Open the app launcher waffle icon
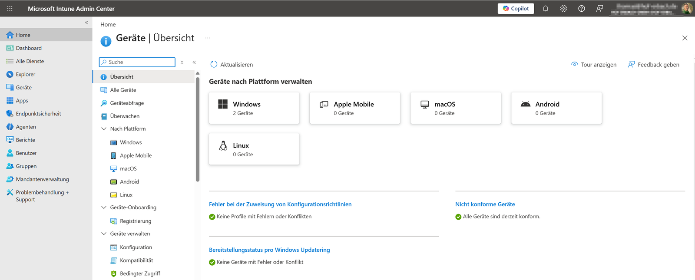Viewport: 695px width, 280px height. pyautogui.click(x=10, y=8)
